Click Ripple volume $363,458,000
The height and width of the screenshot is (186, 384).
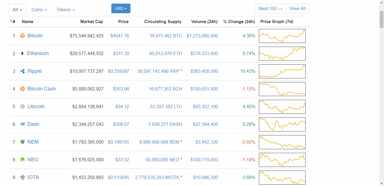(204, 71)
